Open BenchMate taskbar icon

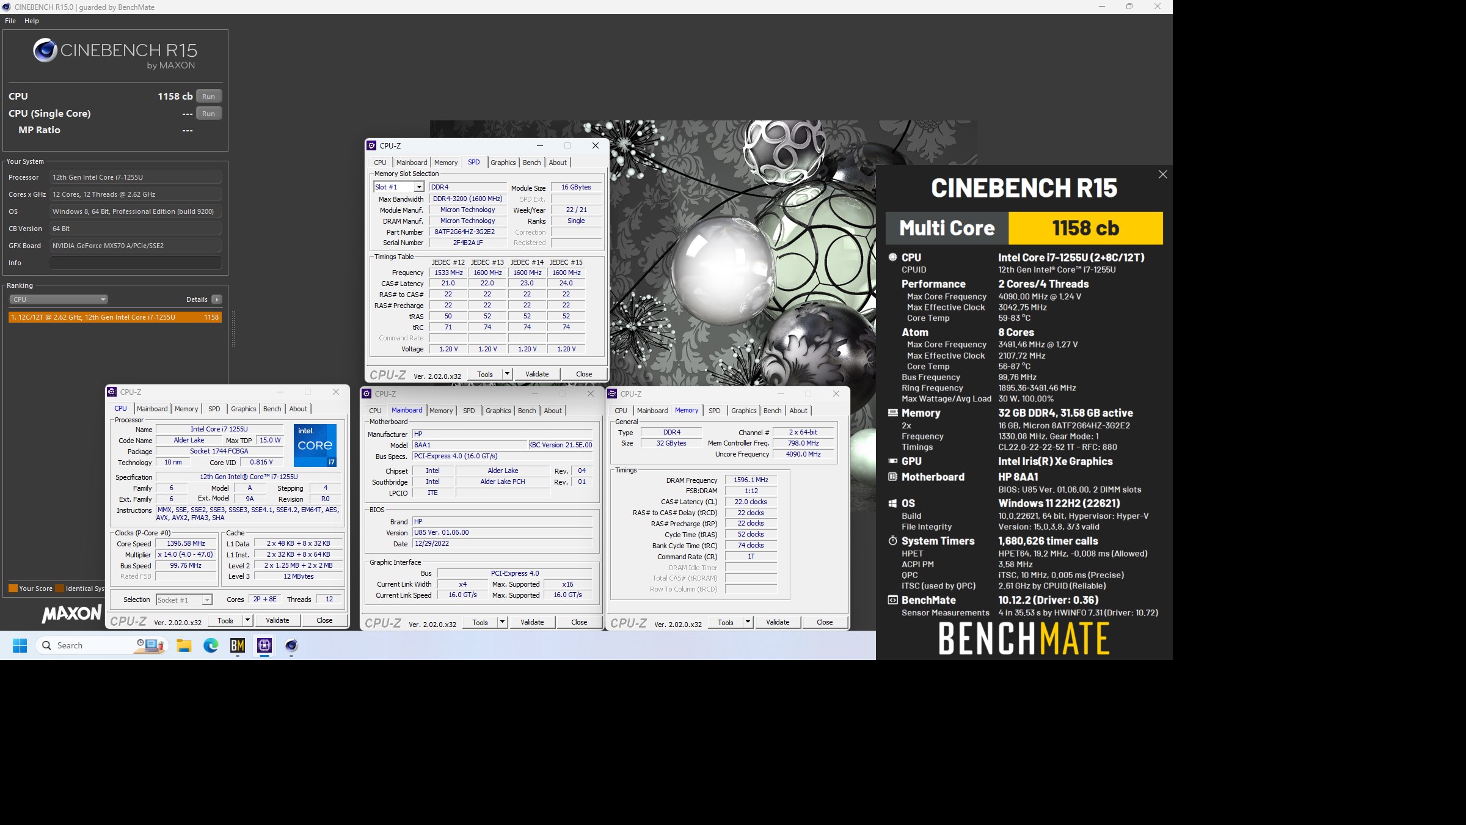pyautogui.click(x=238, y=645)
